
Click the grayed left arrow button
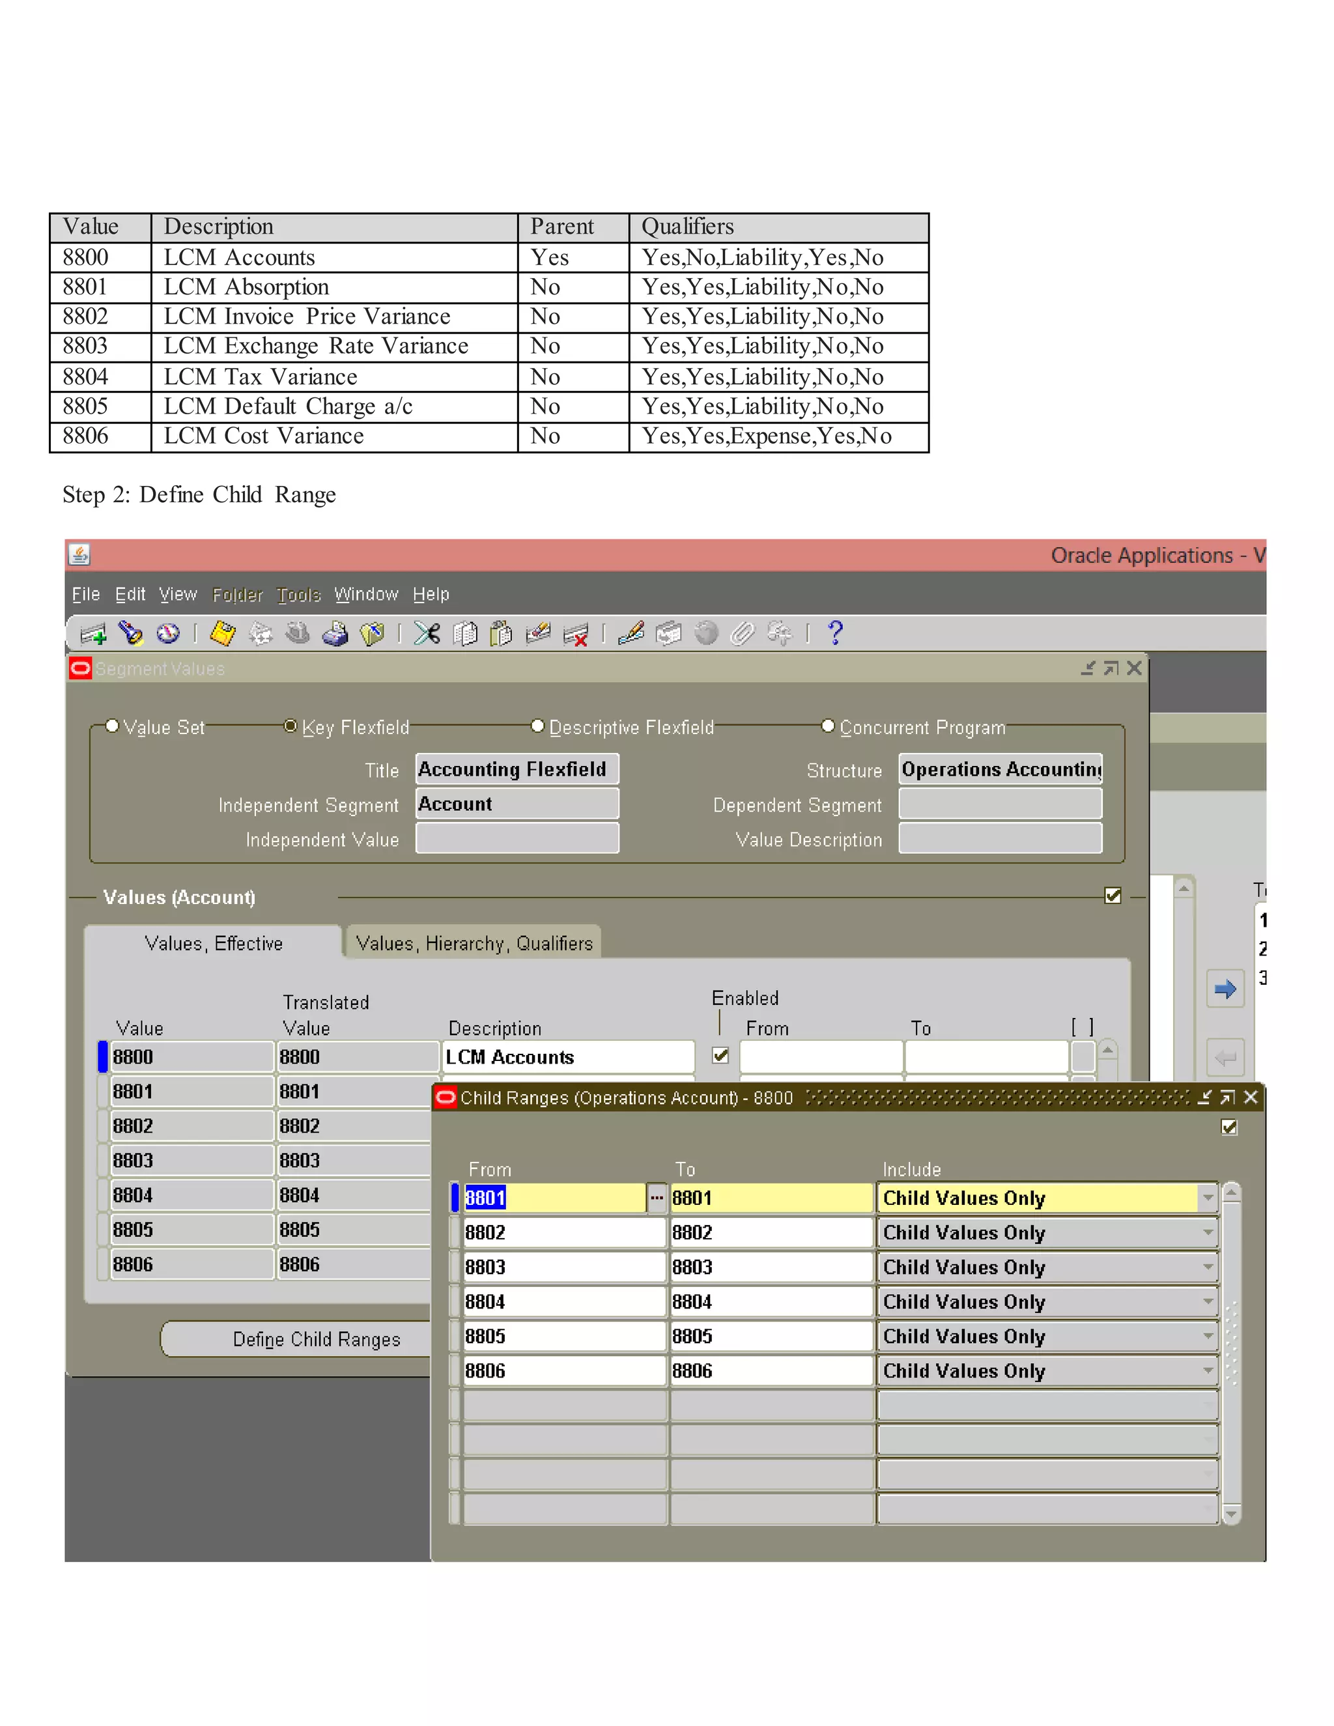coord(1225,1056)
